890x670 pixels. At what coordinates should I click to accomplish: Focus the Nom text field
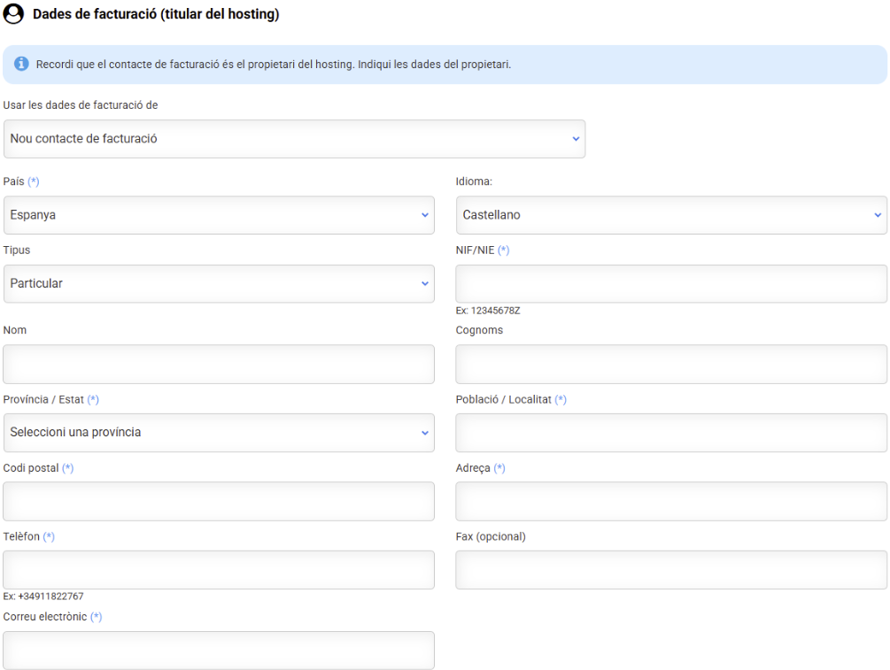coord(219,364)
